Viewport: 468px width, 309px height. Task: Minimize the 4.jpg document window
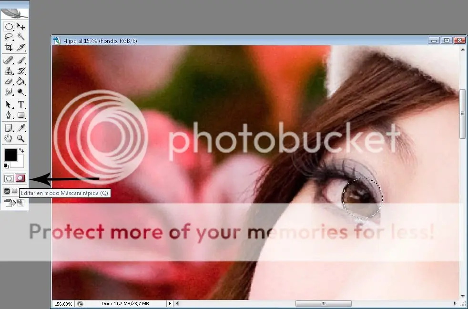tap(434, 41)
